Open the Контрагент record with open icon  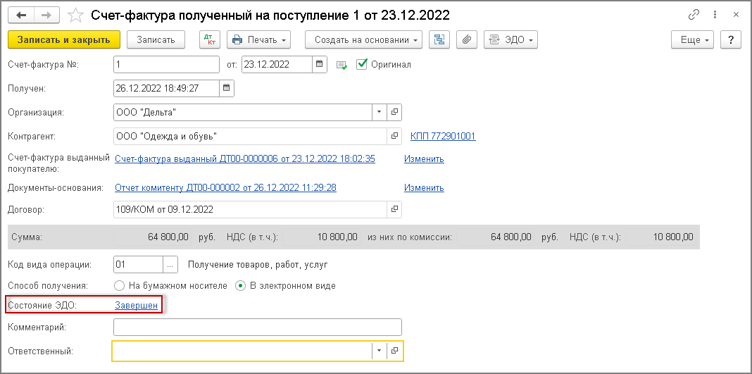(394, 136)
